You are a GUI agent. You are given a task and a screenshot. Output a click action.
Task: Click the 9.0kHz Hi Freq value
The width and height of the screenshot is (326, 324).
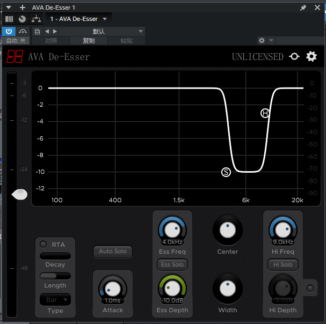[x=283, y=242]
